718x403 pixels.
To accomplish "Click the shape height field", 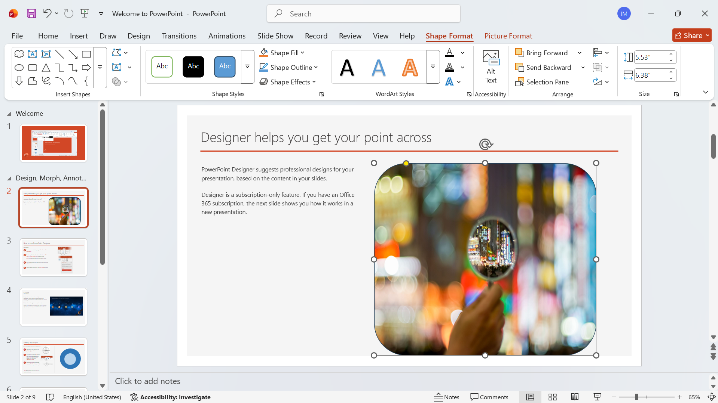I will (651, 57).
